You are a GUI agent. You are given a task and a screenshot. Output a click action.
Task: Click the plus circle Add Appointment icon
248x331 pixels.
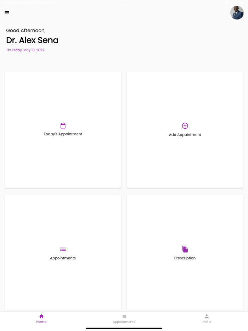coord(185,126)
